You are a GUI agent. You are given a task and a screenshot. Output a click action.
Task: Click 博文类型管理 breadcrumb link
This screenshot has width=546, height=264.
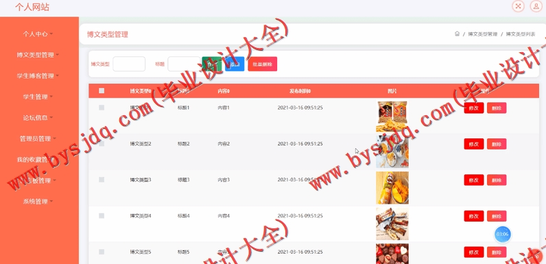[482, 34]
